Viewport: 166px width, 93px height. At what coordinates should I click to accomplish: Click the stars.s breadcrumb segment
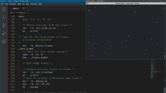tap(21, 13)
